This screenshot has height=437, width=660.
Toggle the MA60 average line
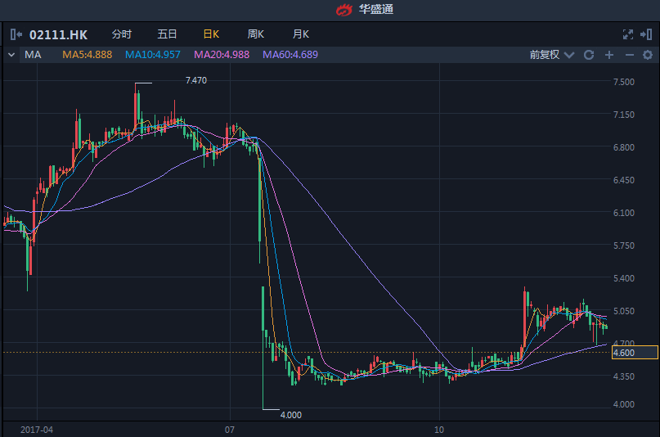[x=290, y=55]
